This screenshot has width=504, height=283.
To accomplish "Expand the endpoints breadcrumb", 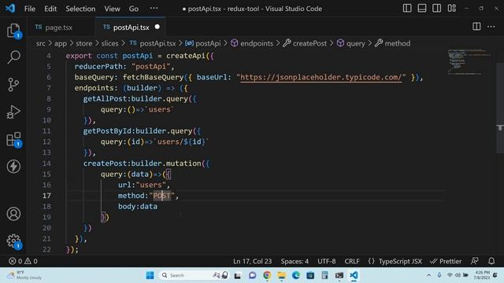I will (252, 43).
